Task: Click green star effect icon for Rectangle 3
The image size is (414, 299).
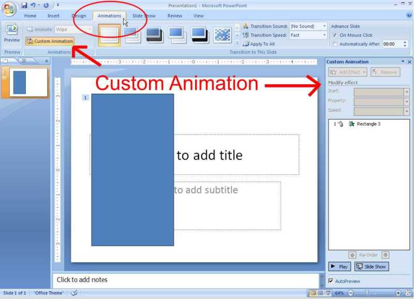Action: tap(351, 124)
